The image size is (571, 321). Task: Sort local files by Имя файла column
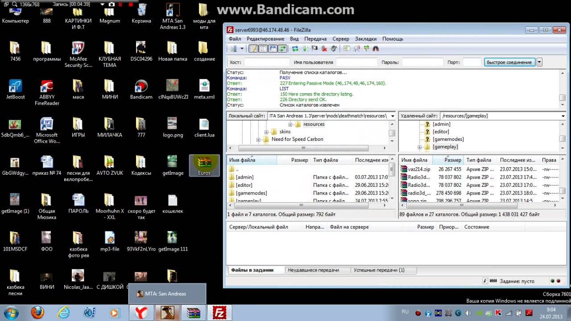(252, 160)
